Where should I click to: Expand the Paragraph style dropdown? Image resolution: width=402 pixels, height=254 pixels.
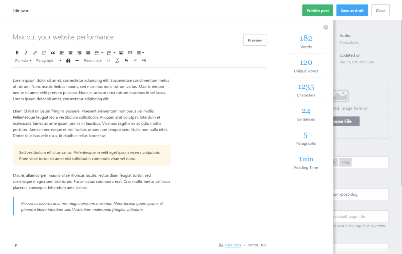coord(49,61)
